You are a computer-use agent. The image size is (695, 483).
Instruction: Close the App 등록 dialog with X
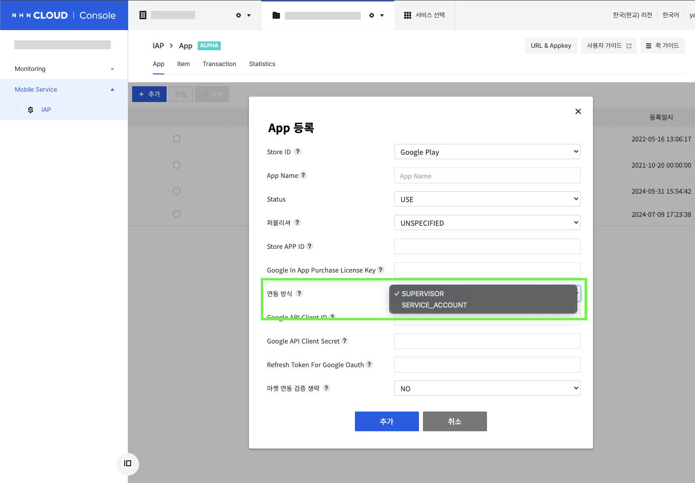point(578,111)
